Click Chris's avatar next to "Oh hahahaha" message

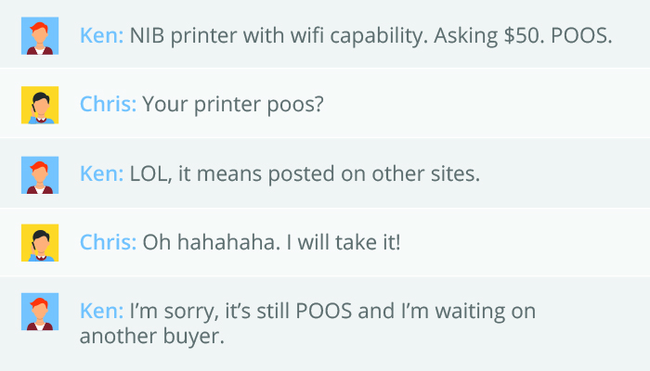40,243
